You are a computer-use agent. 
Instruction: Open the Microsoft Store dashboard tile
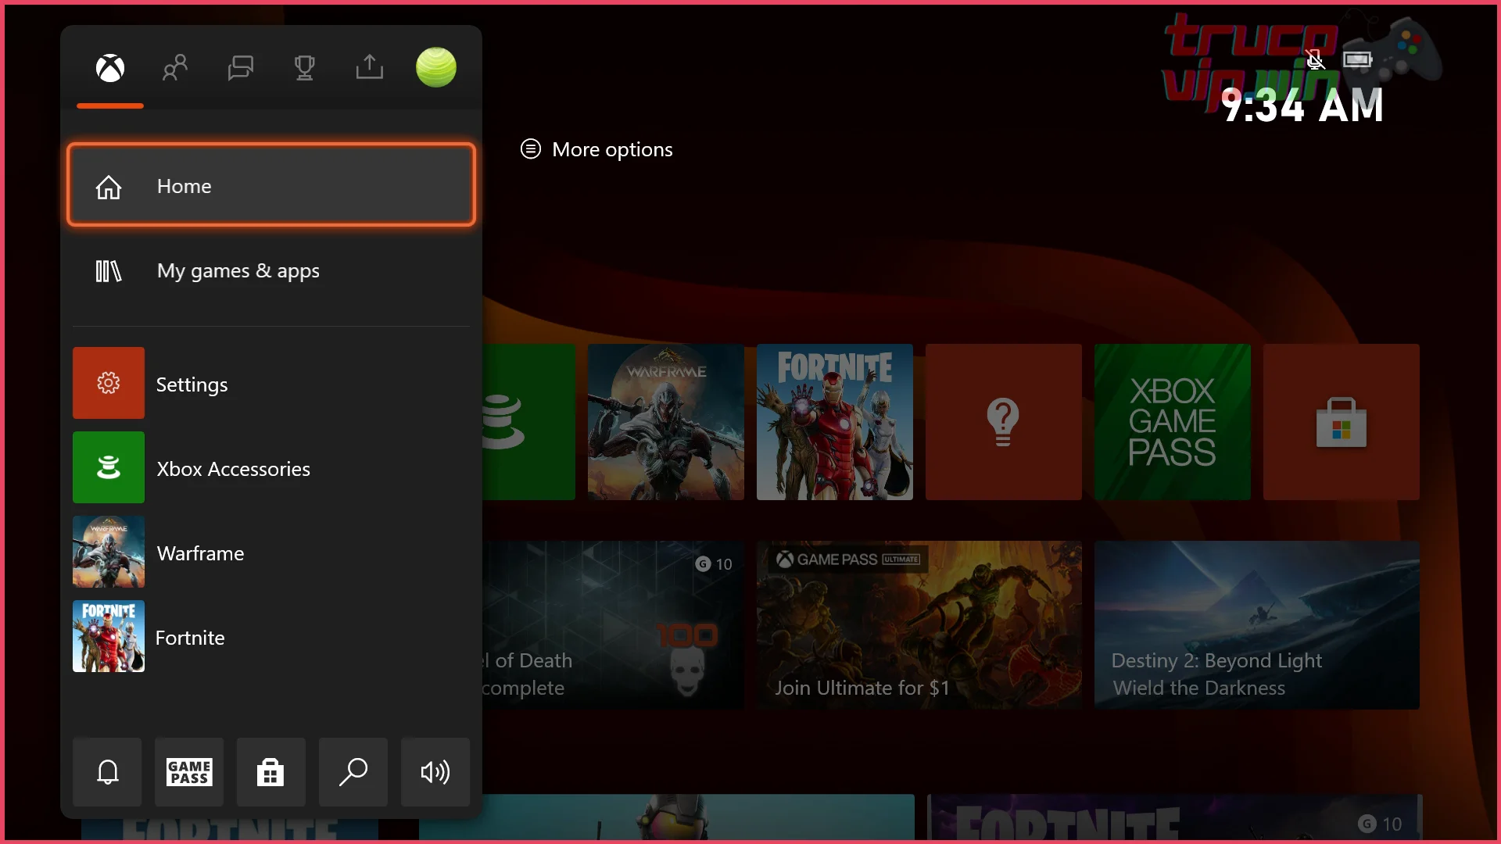(x=1342, y=422)
